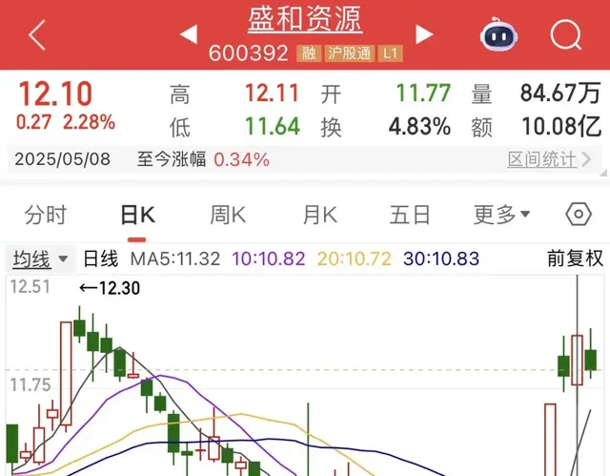
Task: Tap the stock code 600392
Action: pos(248,52)
